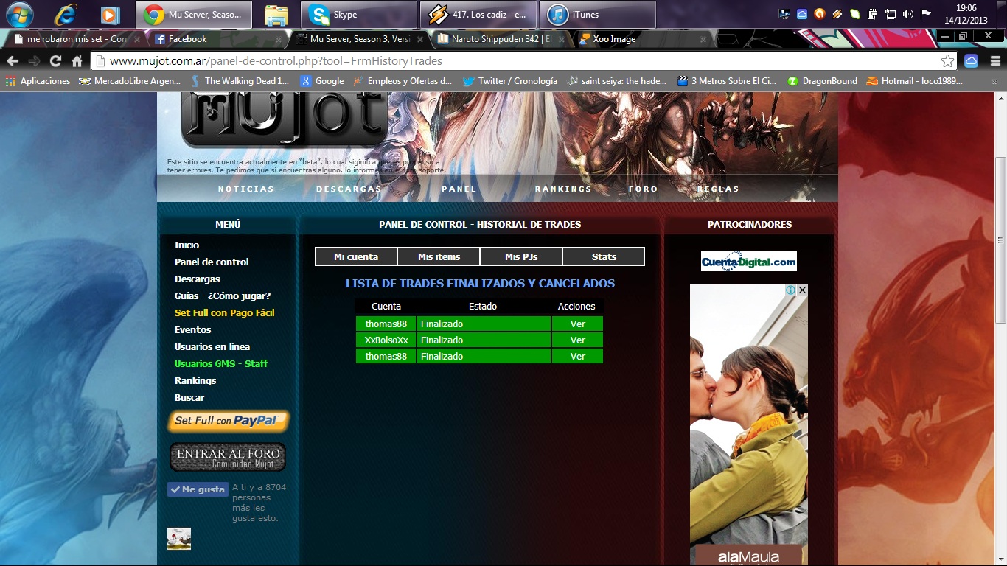Click the browser home icon
Viewport: 1007px width, 566px height.
pyautogui.click(x=77, y=61)
